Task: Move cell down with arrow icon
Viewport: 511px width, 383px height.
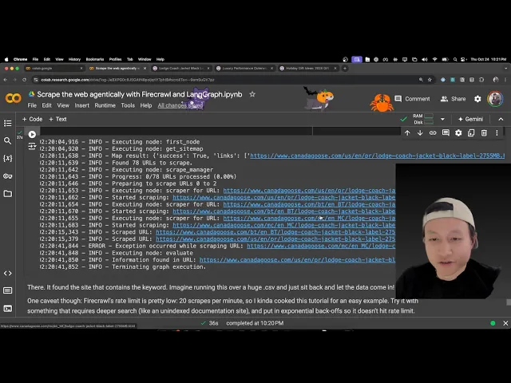Action: tap(420, 133)
